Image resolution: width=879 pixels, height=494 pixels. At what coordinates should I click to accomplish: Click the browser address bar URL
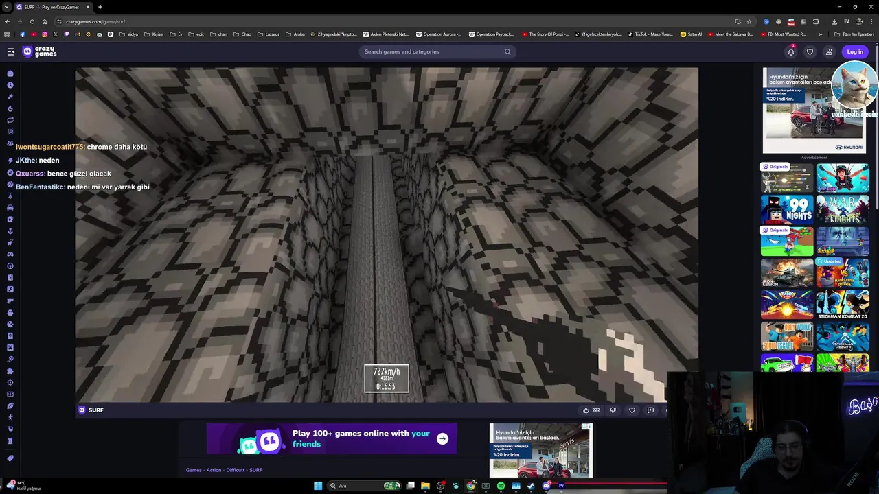pos(96,21)
